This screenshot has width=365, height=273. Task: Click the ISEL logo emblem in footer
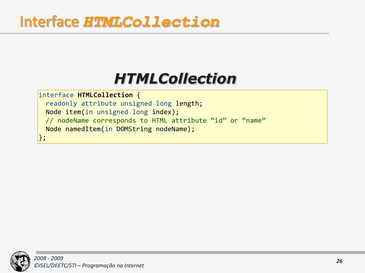[x=20, y=261]
